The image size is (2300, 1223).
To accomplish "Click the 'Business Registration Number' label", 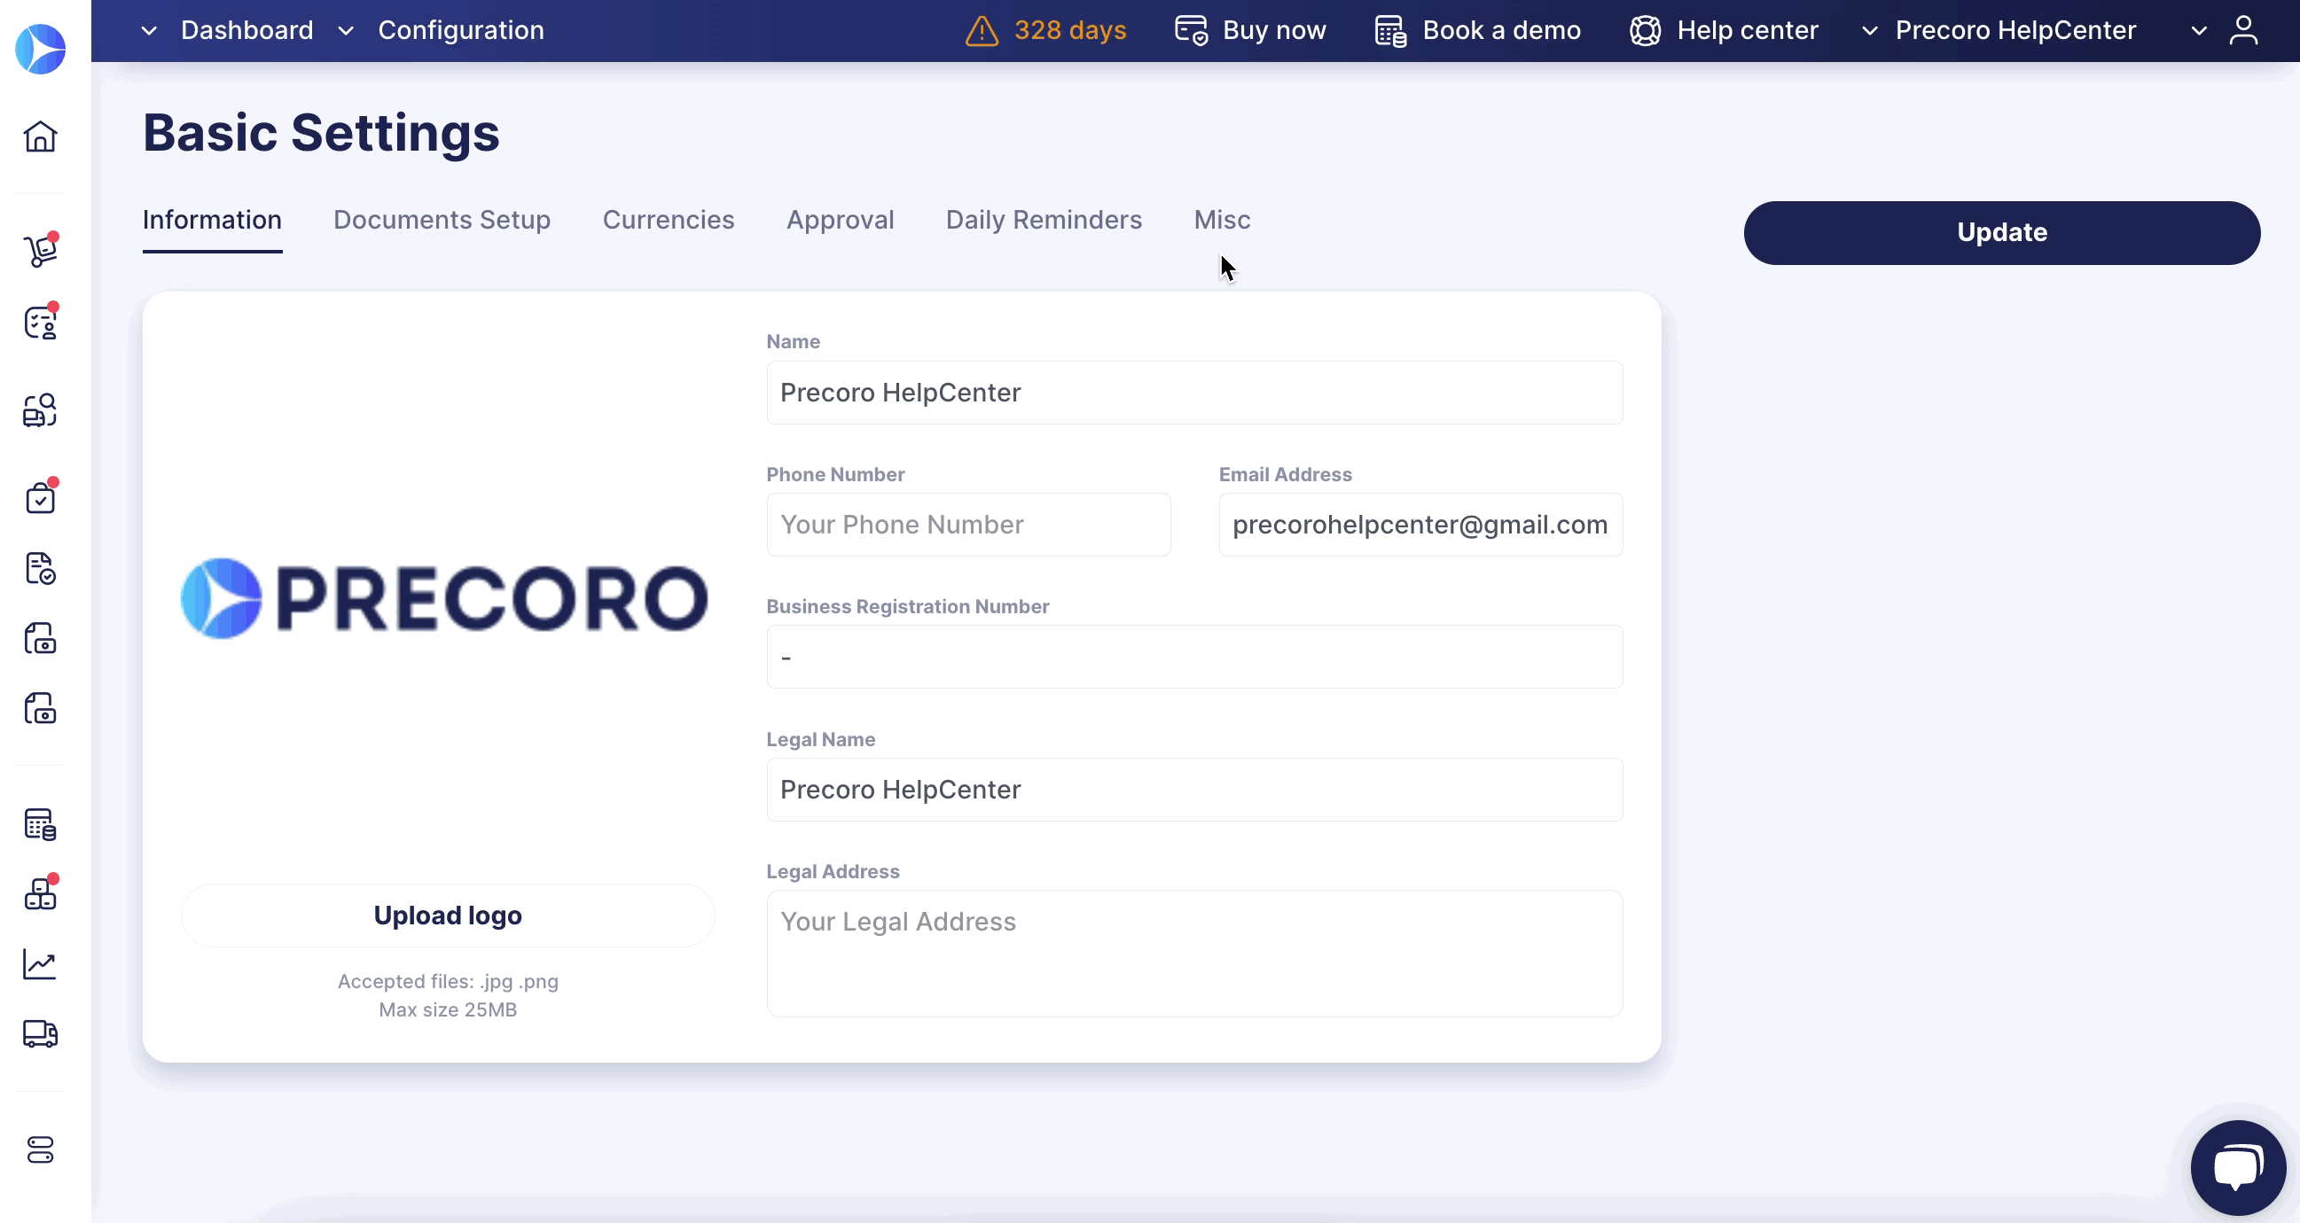I will pyautogui.click(x=907, y=607).
